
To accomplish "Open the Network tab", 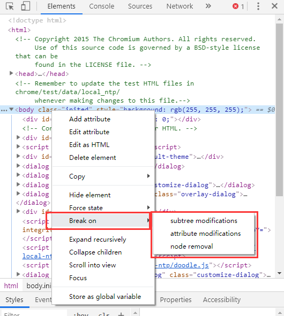I will click(x=180, y=6).
